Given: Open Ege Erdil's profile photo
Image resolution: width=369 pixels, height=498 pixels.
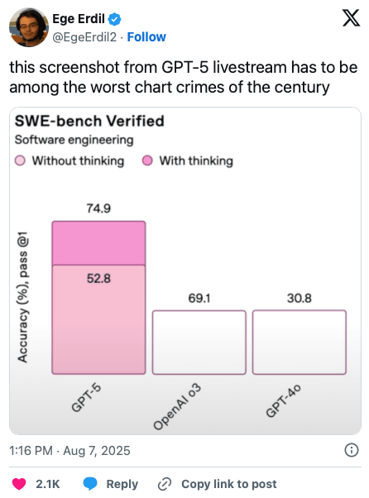Looking at the screenshot, I should click(x=29, y=27).
